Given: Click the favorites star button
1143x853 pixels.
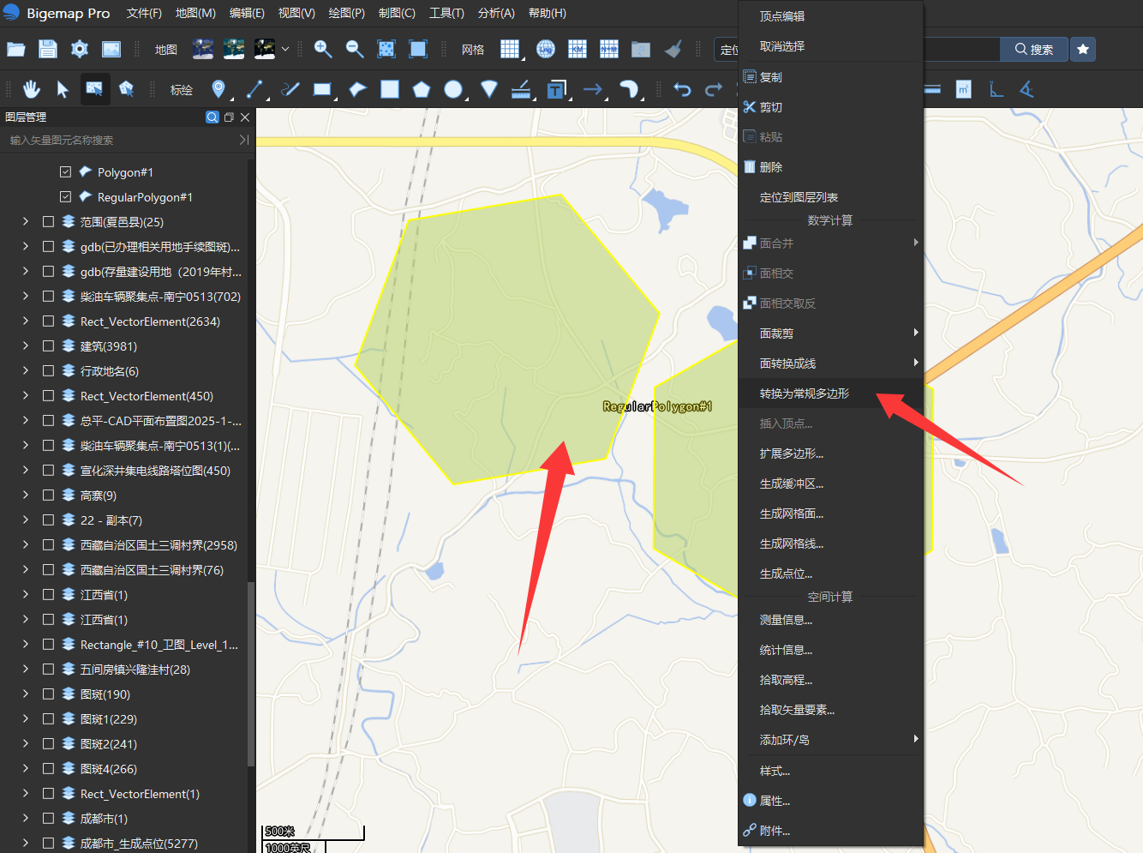Looking at the screenshot, I should 1083,49.
